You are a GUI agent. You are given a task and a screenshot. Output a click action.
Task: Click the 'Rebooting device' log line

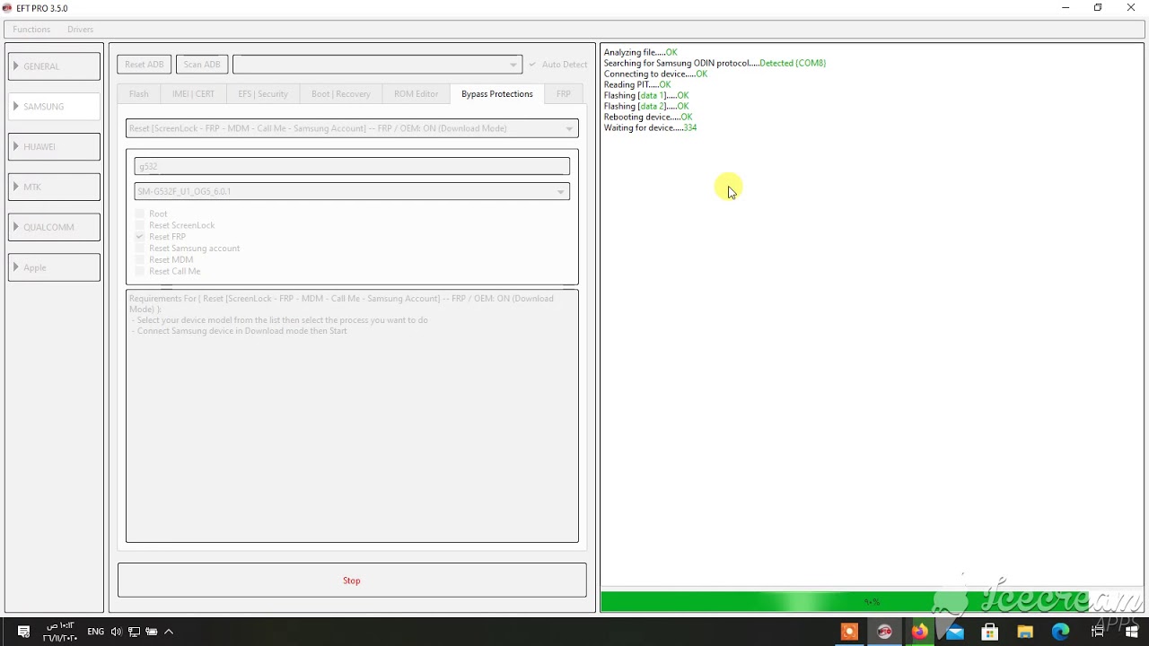[648, 118]
